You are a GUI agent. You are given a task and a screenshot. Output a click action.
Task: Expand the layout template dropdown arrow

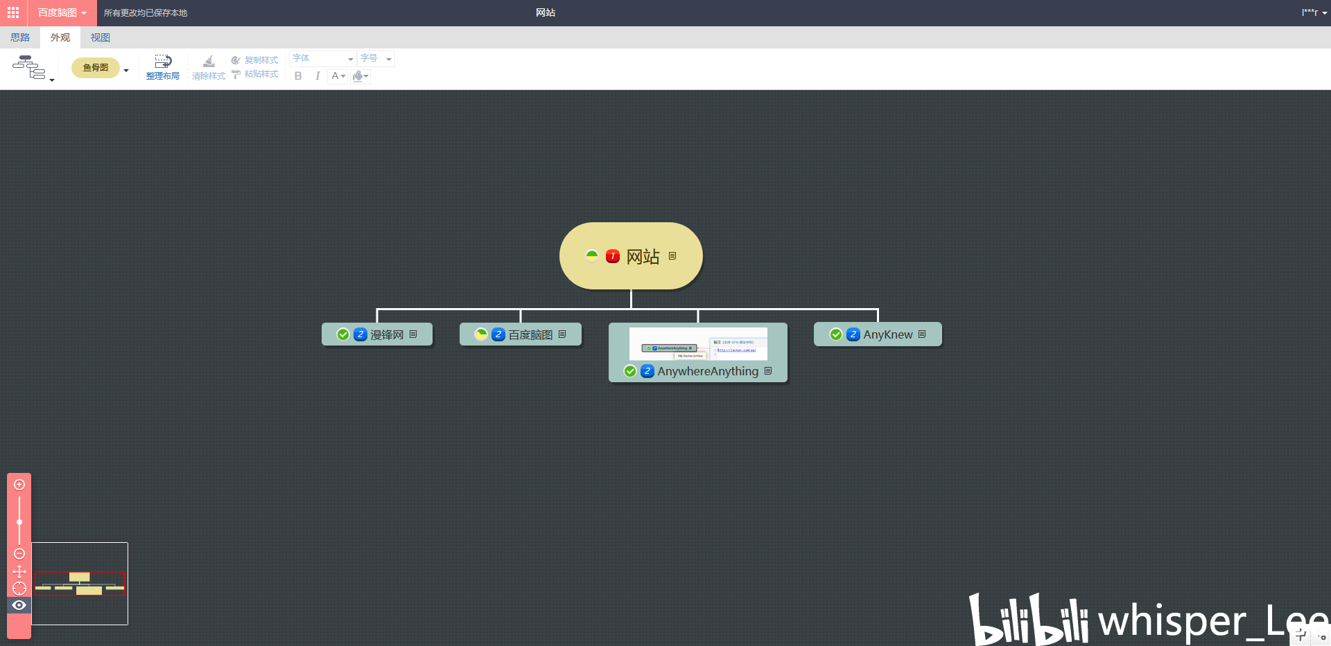(52, 80)
